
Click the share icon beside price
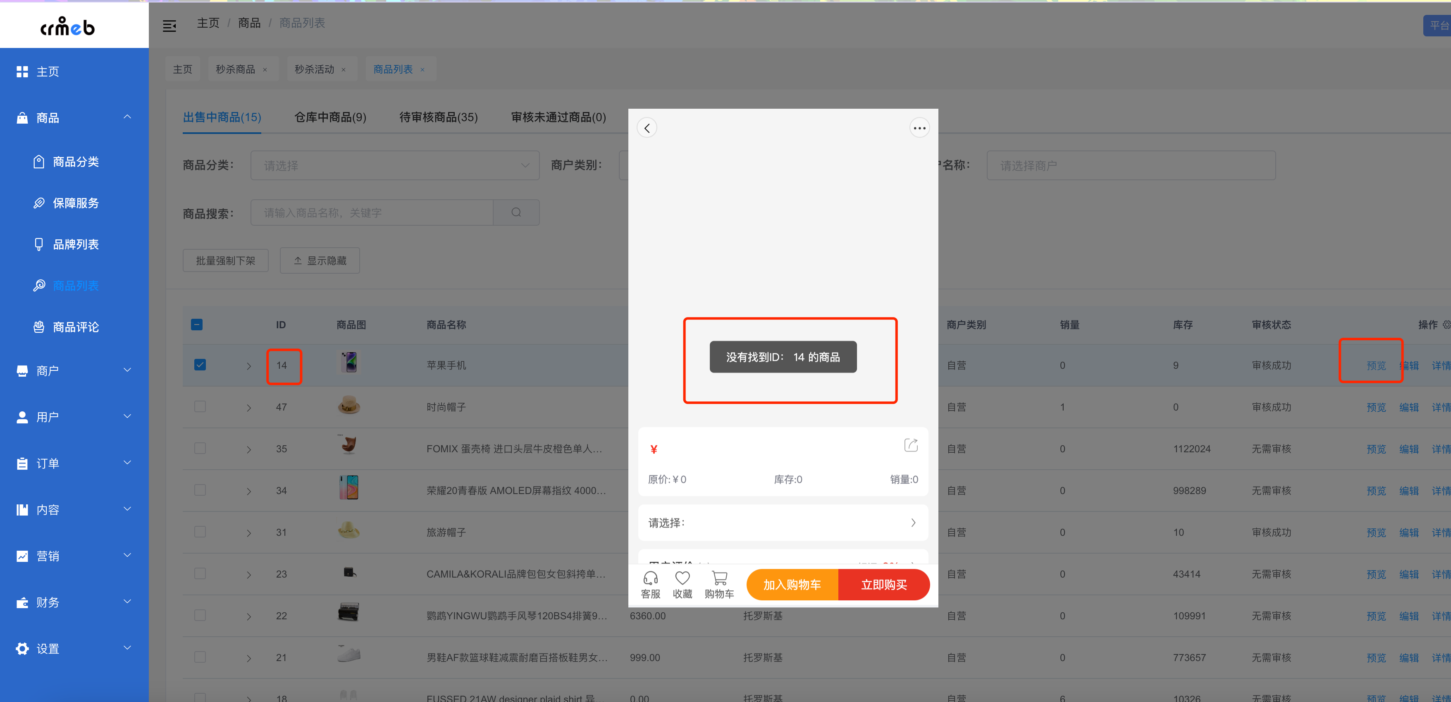910,445
